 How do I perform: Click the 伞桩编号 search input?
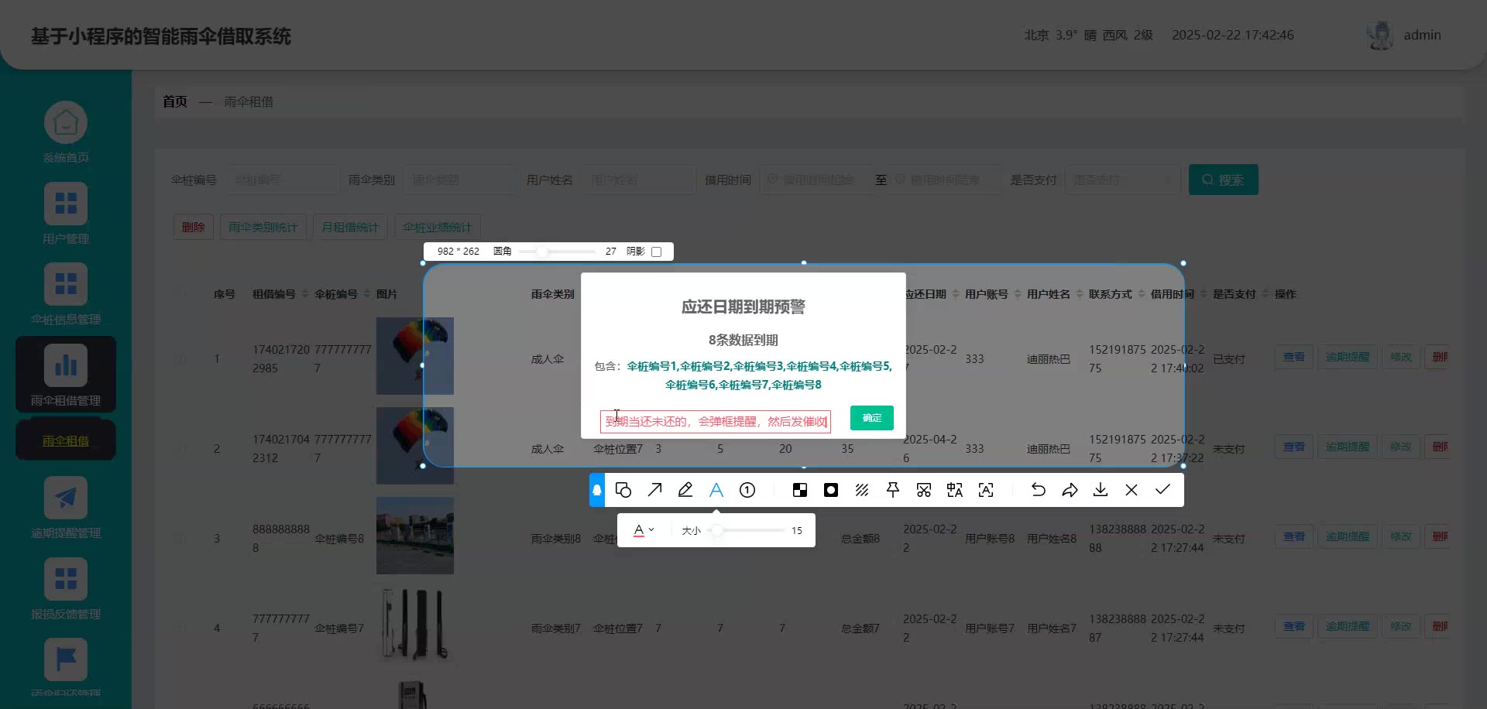(283, 180)
